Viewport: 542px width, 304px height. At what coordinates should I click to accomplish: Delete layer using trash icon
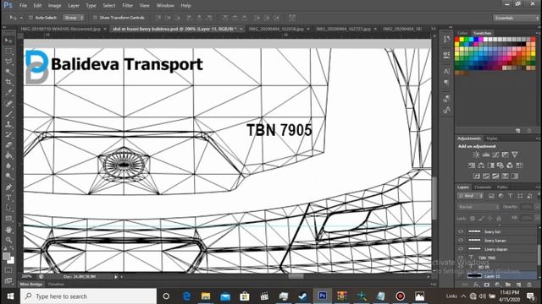(x=528, y=285)
